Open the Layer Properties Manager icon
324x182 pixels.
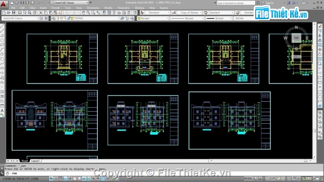(x=53, y=18)
